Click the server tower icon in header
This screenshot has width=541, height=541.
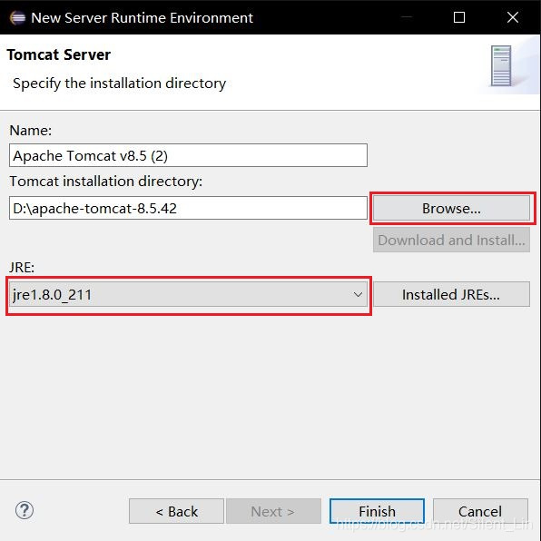501,65
